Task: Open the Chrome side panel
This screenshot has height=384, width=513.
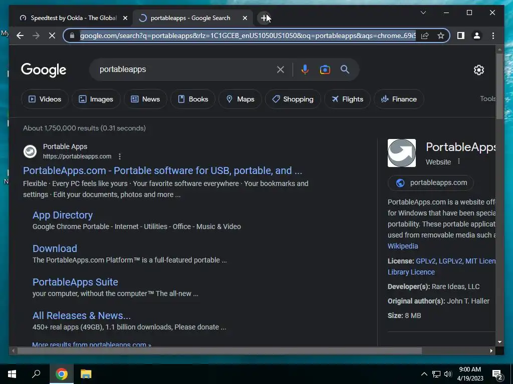Action: coord(461,35)
